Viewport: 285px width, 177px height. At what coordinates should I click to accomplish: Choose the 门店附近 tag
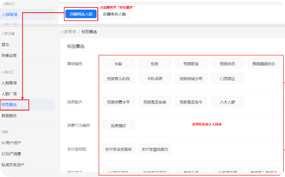227,78
